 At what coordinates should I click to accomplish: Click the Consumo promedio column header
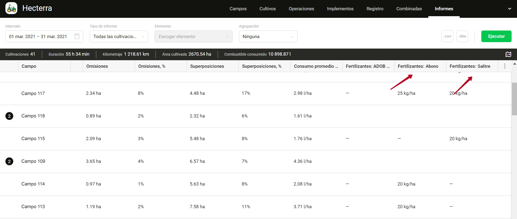click(x=317, y=66)
